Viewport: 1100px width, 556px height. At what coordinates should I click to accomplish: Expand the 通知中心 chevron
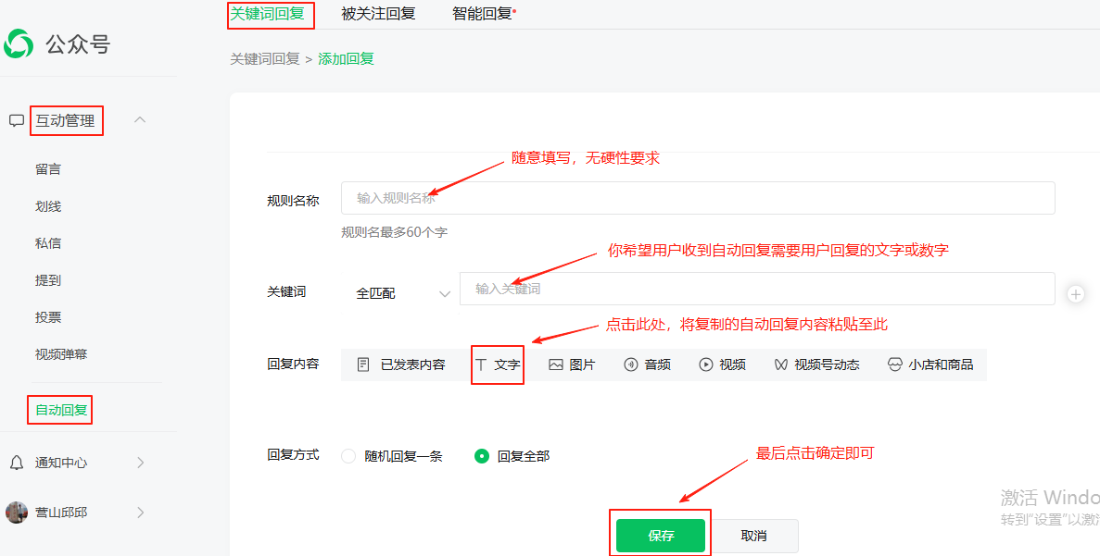coord(140,463)
